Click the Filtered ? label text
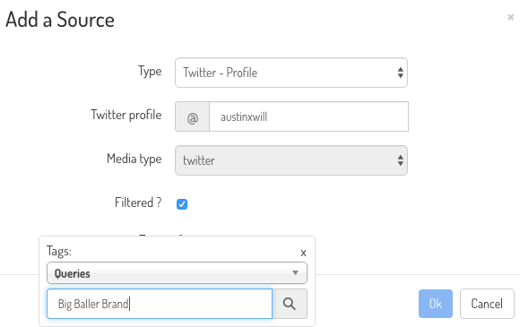Screen dimensions: 520x327 point(138,202)
